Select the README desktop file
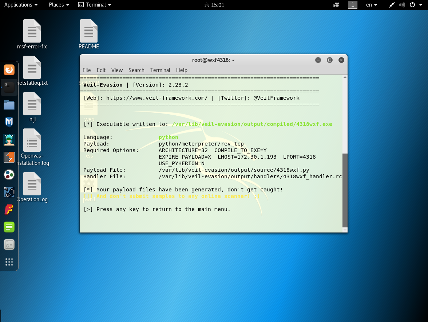 tap(89, 34)
